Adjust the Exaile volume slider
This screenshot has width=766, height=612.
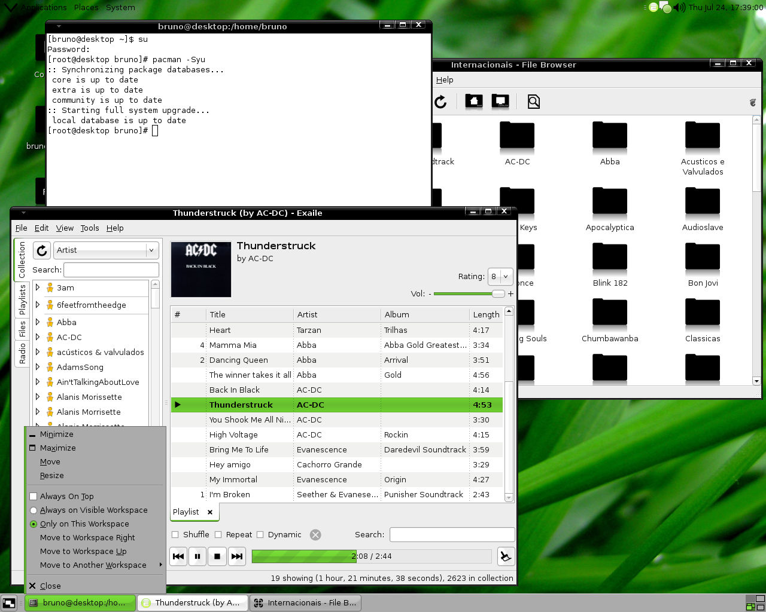tap(470, 294)
